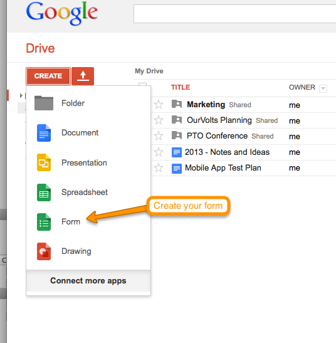Click the blue Document icon
336x343 pixels.
44,133
